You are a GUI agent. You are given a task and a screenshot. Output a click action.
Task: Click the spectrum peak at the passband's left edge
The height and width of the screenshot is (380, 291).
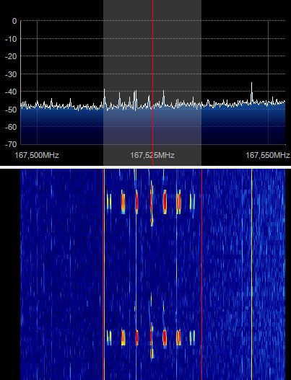point(105,93)
